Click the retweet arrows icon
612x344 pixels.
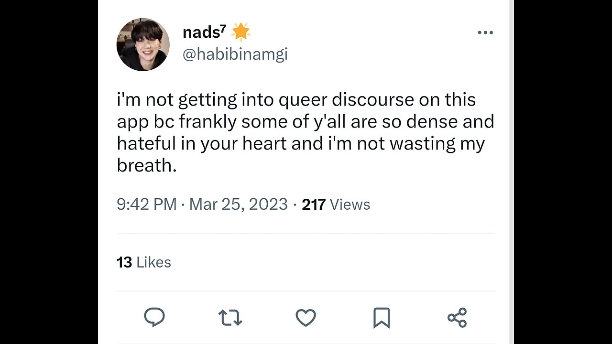[230, 317]
